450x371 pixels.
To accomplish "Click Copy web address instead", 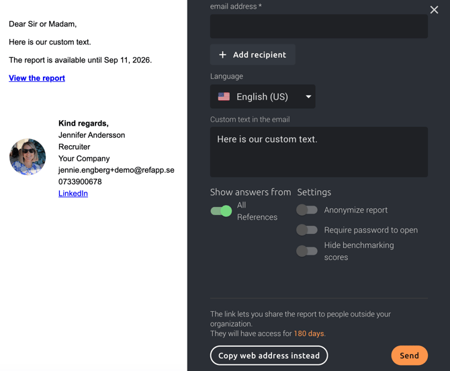I will [x=269, y=356].
